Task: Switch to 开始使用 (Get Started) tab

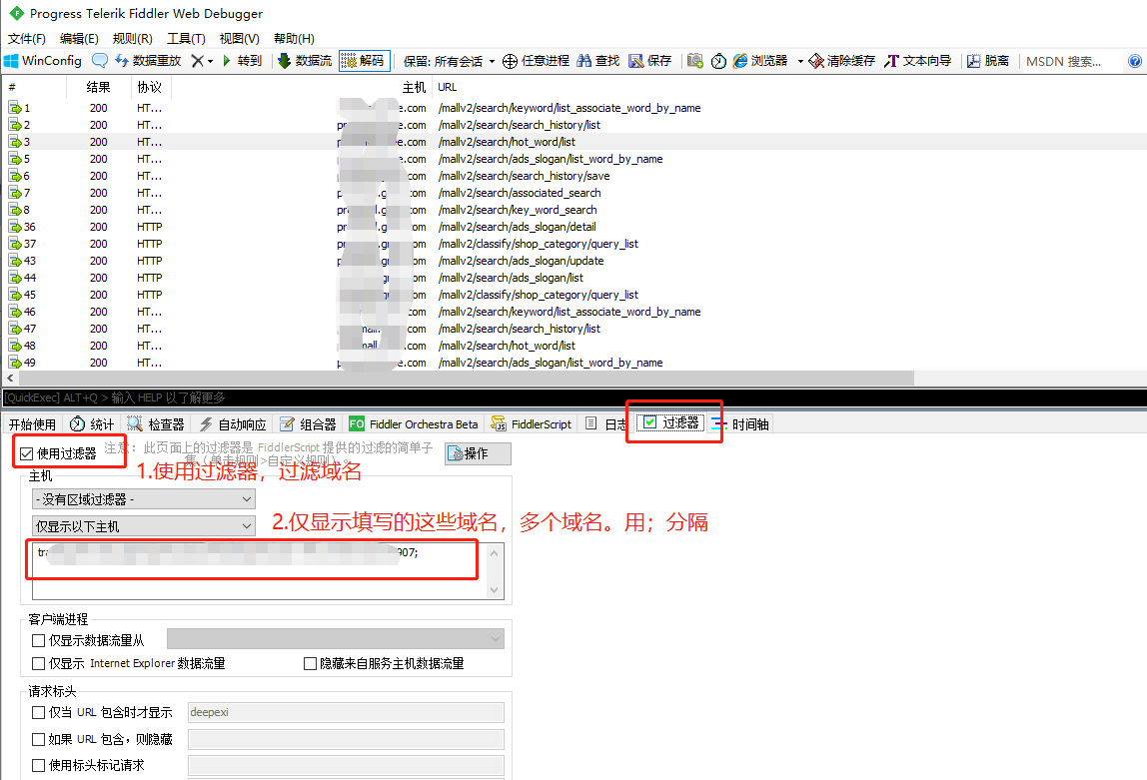Action: tap(32, 424)
